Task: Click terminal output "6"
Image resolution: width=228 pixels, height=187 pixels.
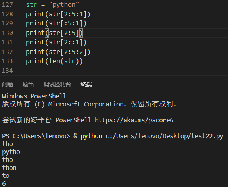Action: [4, 184]
